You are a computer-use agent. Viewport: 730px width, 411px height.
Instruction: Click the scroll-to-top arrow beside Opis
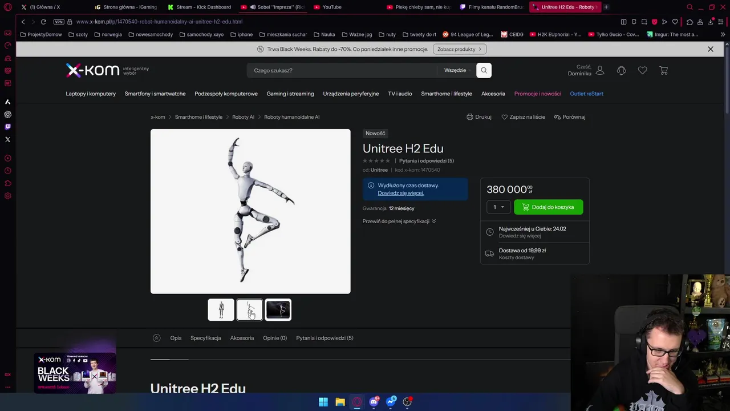[x=156, y=338]
